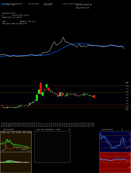Click the 5.07 price axis label
This screenshot has width=131, height=173.
click(127, 104)
